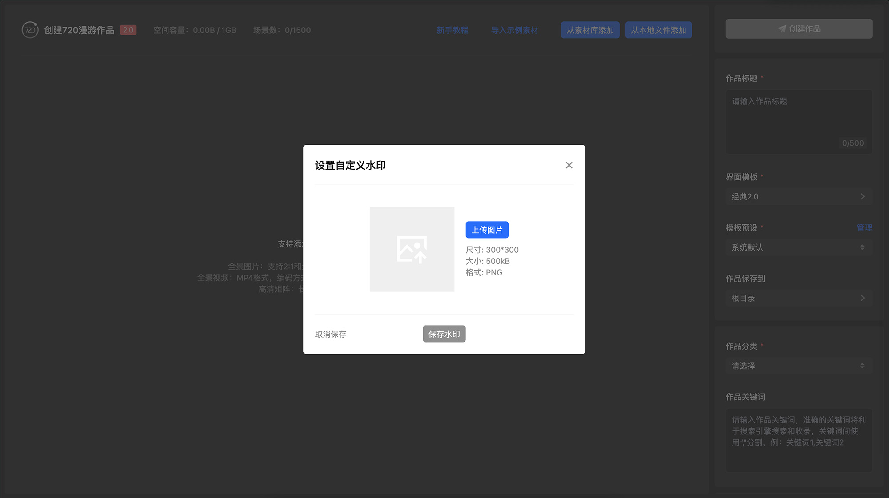The height and width of the screenshot is (498, 889).
Task: Click the watermark image placeholder
Action: [412, 249]
